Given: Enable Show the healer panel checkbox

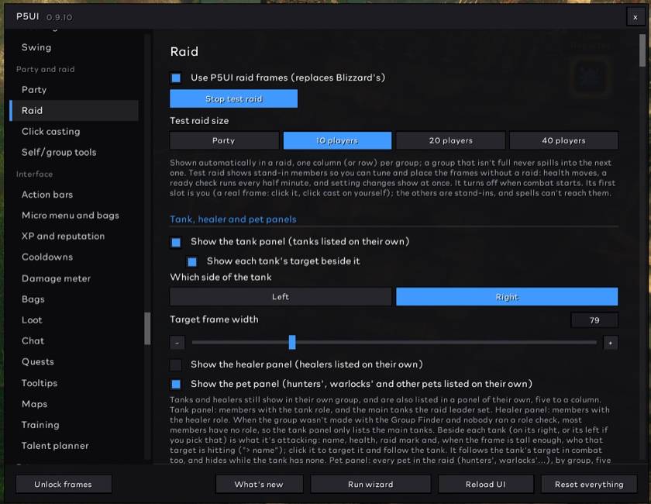Looking at the screenshot, I should [x=176, y=364].
